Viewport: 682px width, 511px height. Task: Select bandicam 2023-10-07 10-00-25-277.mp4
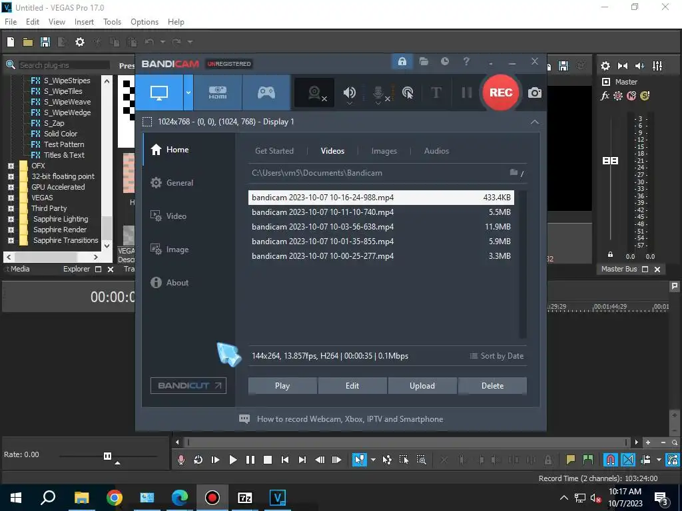click(381, 256)
